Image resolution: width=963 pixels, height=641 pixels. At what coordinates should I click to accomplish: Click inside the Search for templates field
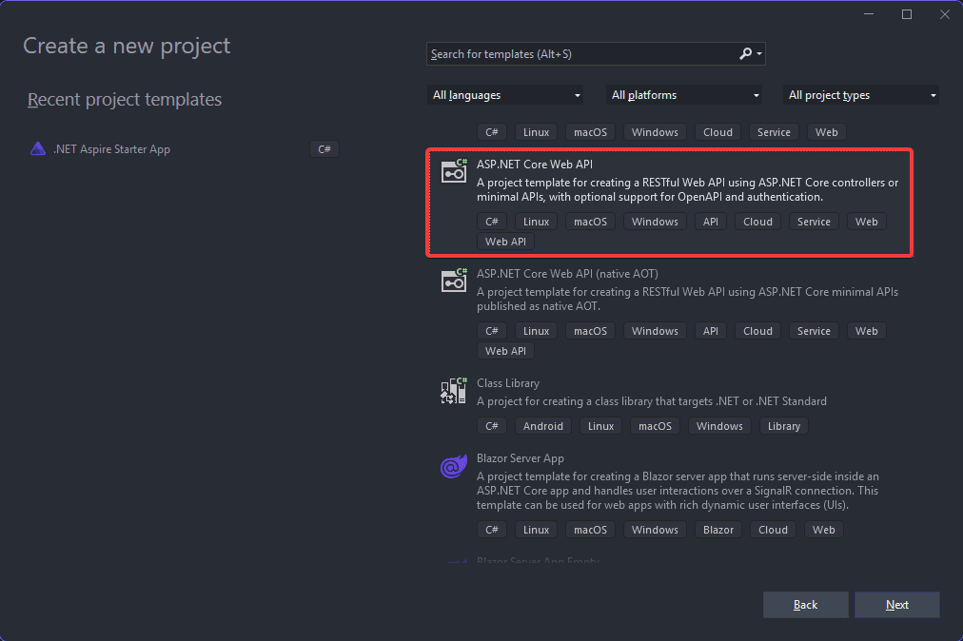point(571,53)
